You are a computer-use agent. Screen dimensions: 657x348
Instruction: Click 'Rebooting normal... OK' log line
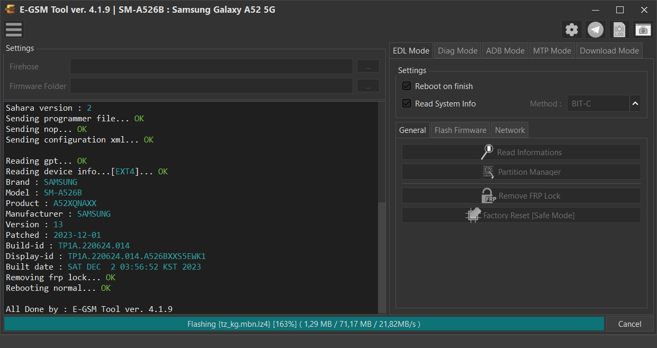58,288
